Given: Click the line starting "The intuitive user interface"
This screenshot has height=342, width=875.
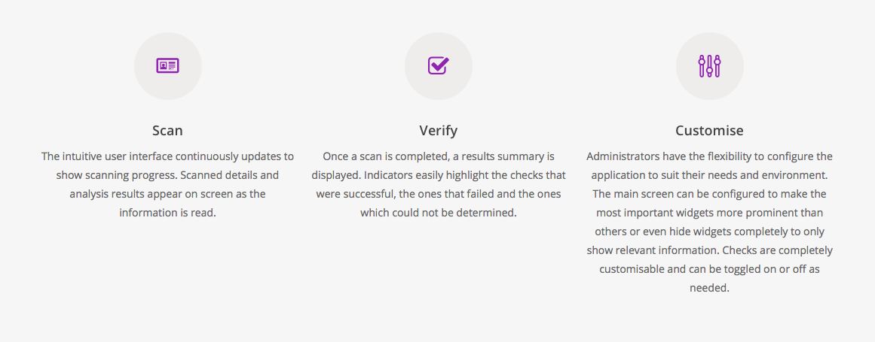Looking at the screenshot, I should pos(167,156).
